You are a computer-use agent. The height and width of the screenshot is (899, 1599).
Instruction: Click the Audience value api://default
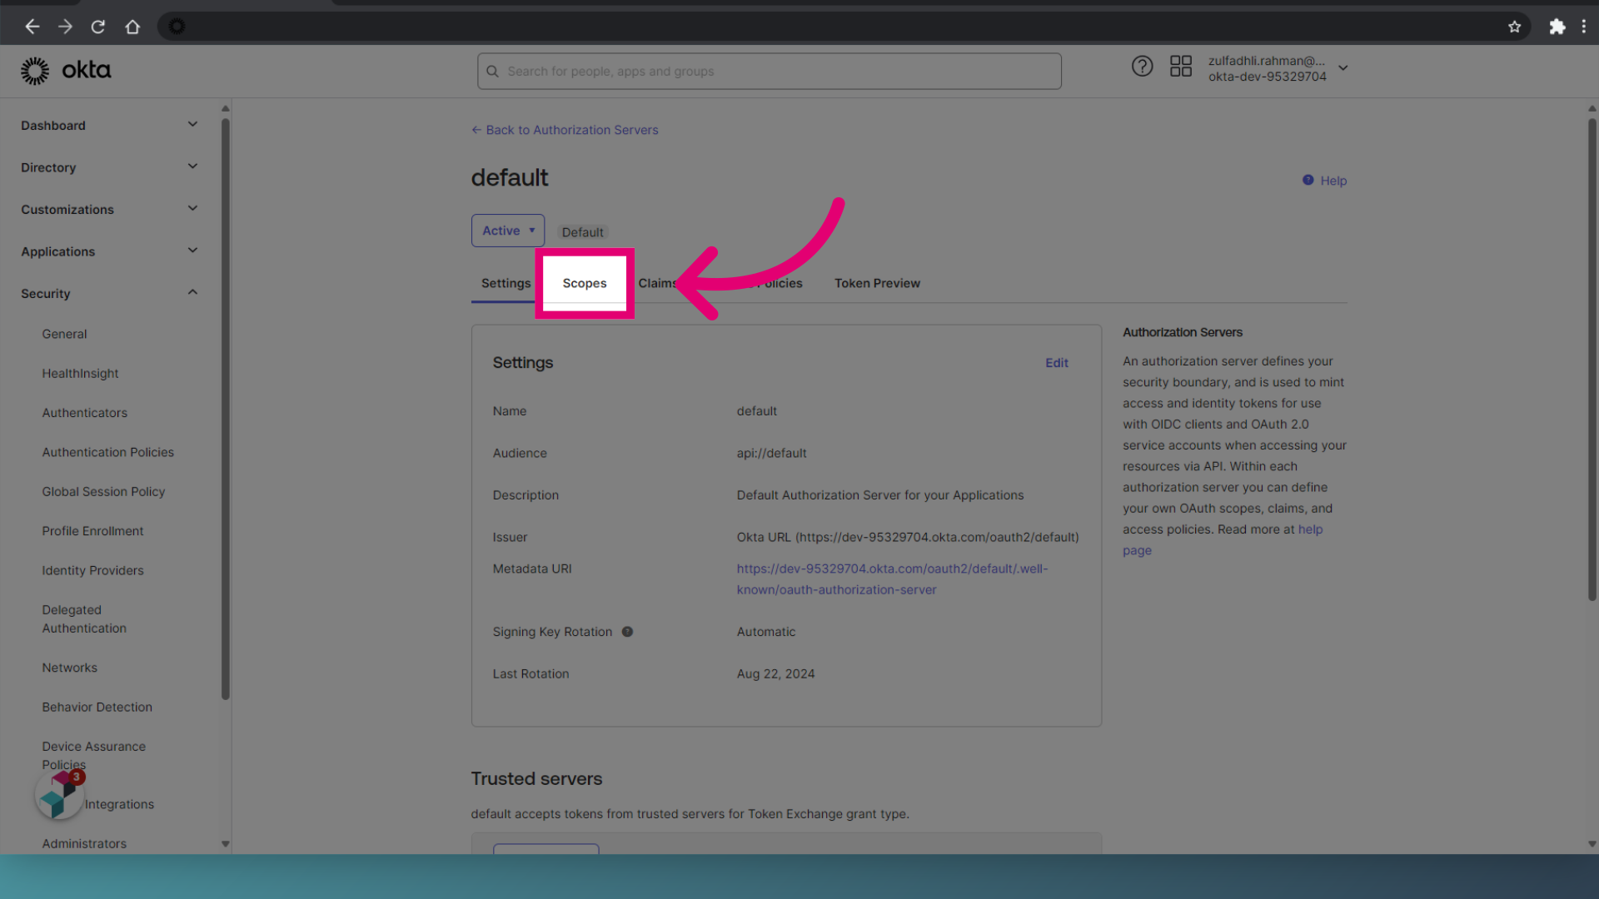(x=771, y=454)
